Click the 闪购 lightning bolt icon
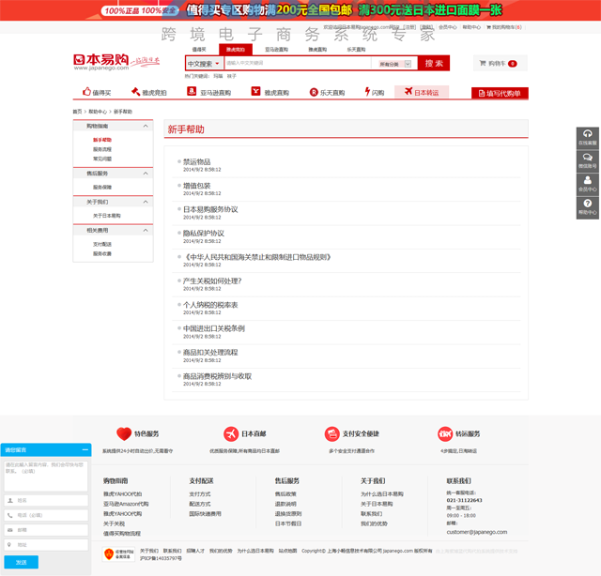The height and width of the screenshot is (576, 601). tap(367, 92)
